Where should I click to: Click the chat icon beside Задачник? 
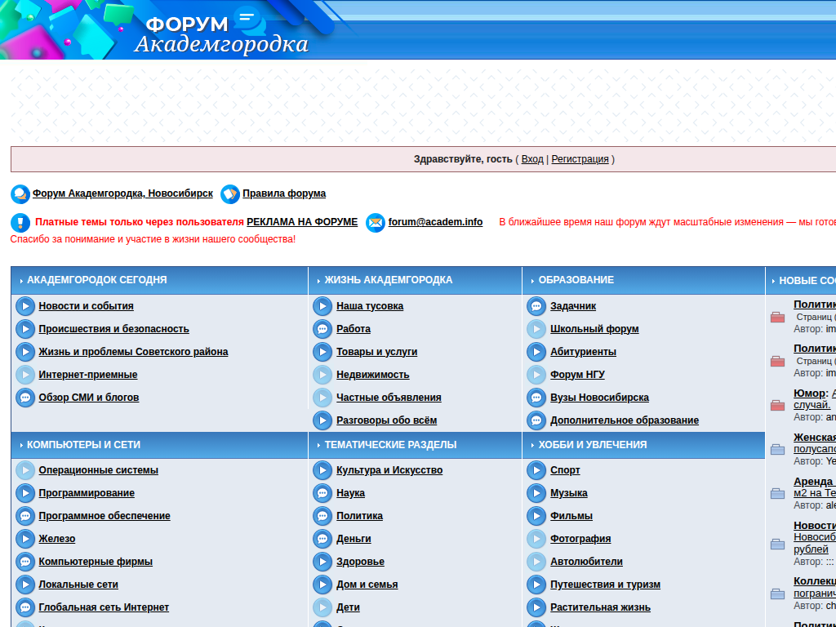[536, 306]
